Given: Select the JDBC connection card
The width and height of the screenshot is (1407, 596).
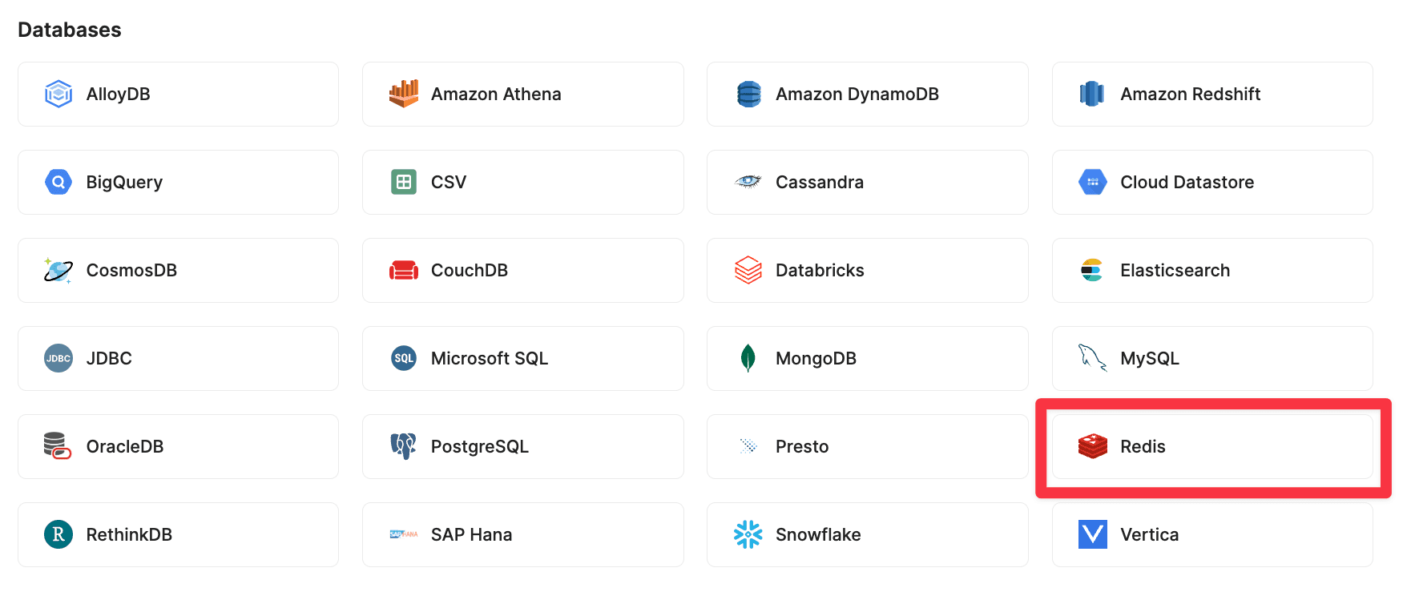Looking at the screenshot, I should tap(178, 358).
